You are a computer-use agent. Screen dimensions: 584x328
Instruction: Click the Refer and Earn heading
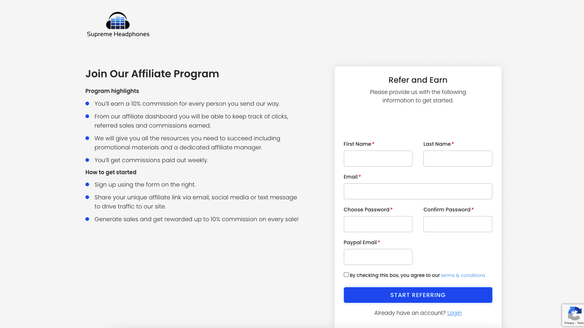click(418, 80)
